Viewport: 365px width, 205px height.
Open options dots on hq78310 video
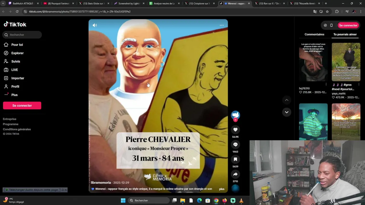click(x=326, y=84)
